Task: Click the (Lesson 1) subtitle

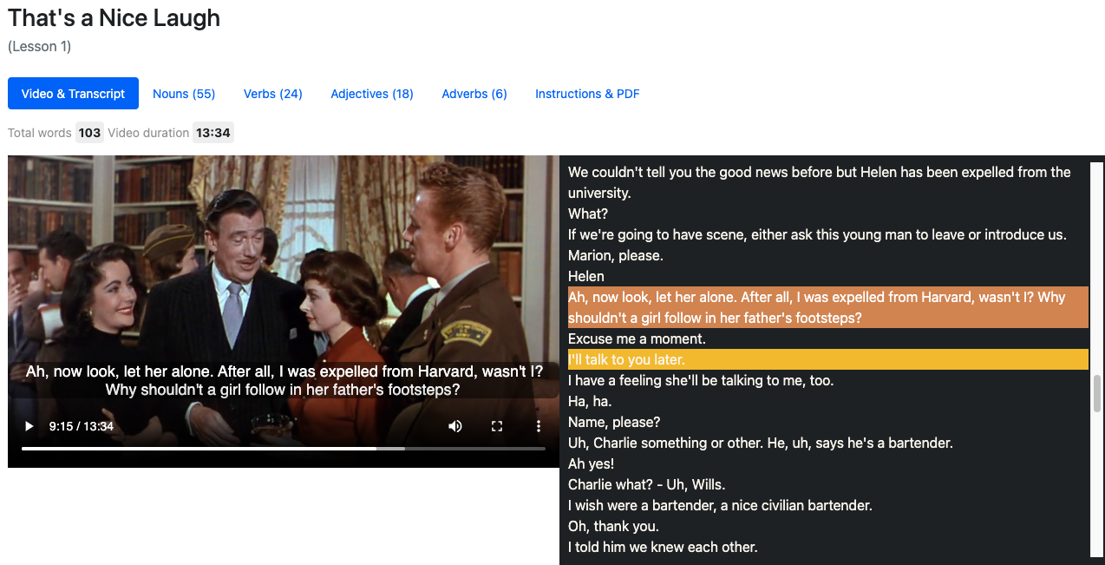Action: (40, 46)
